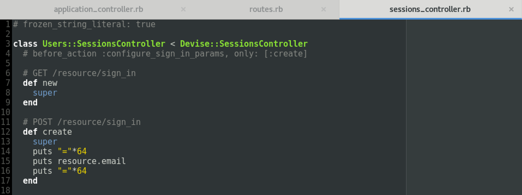
Task: Click the word create after def
Action: [57, 132]
